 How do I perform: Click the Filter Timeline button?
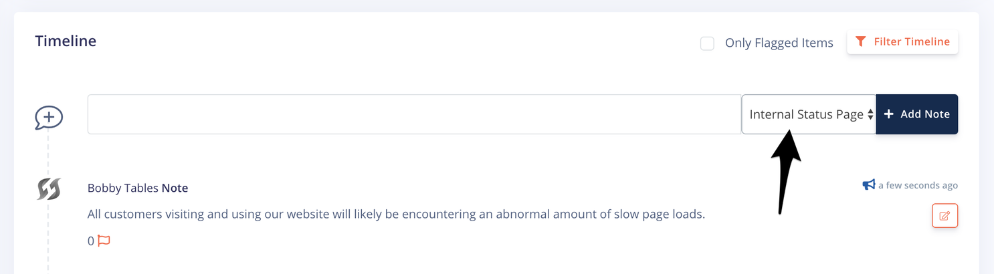click(x=902, y=41)
